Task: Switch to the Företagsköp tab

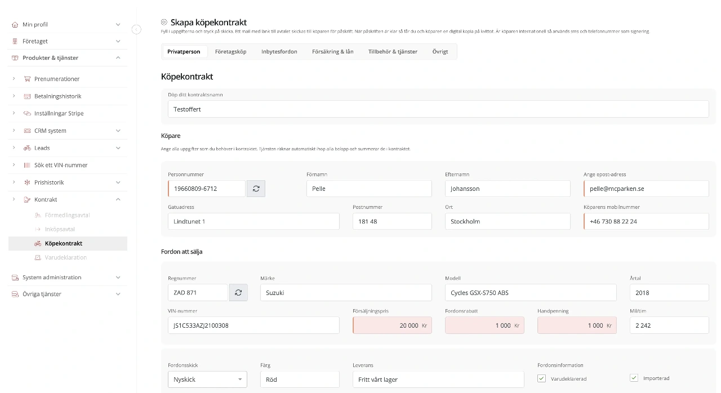Action: (x=230, y=52)
